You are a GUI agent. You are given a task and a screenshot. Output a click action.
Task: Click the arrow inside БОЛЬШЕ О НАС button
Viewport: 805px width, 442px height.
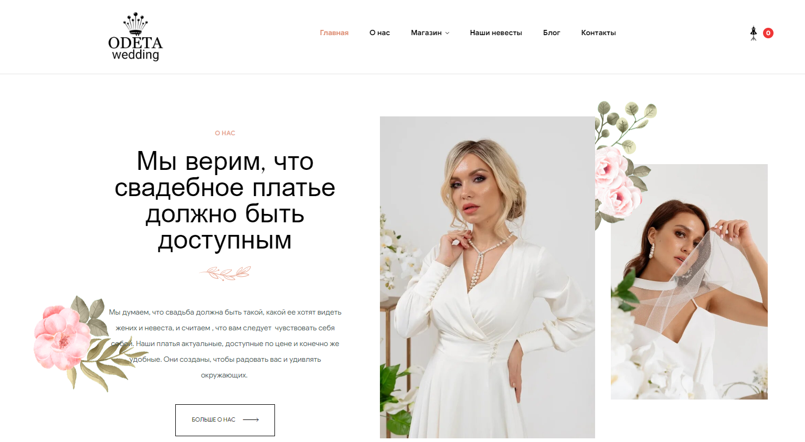click(251, 419)
